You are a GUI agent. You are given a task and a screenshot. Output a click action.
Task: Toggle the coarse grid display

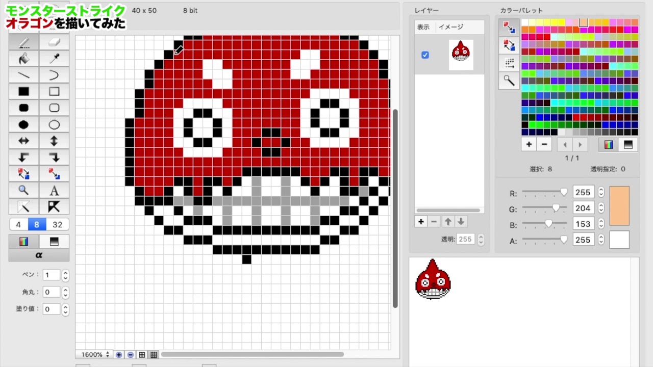142,355
